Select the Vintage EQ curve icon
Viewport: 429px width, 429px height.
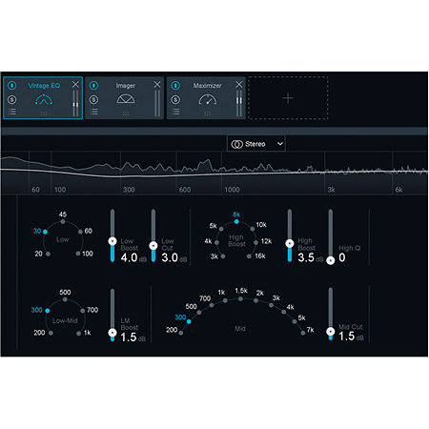(x=44, y=100)
